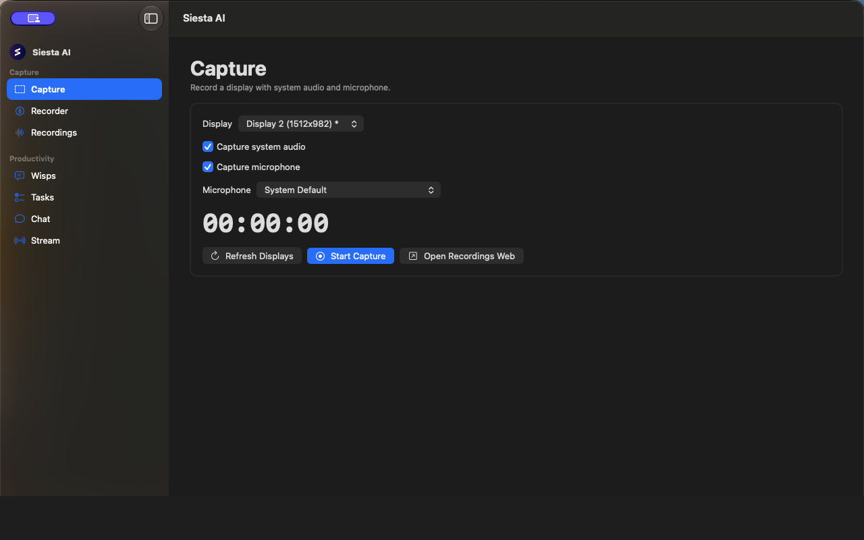864x540 pixels.
Task: Click the Productivity section label
Action: [32, 159]
